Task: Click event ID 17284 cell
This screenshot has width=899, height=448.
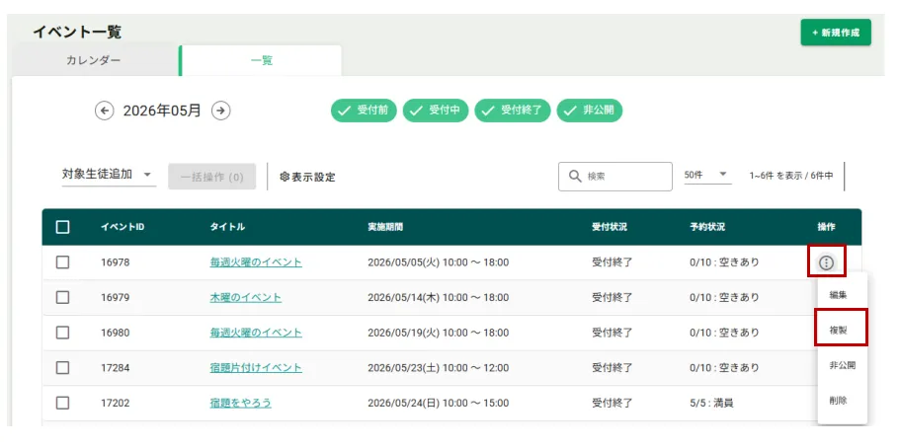Action: (116, 367)
